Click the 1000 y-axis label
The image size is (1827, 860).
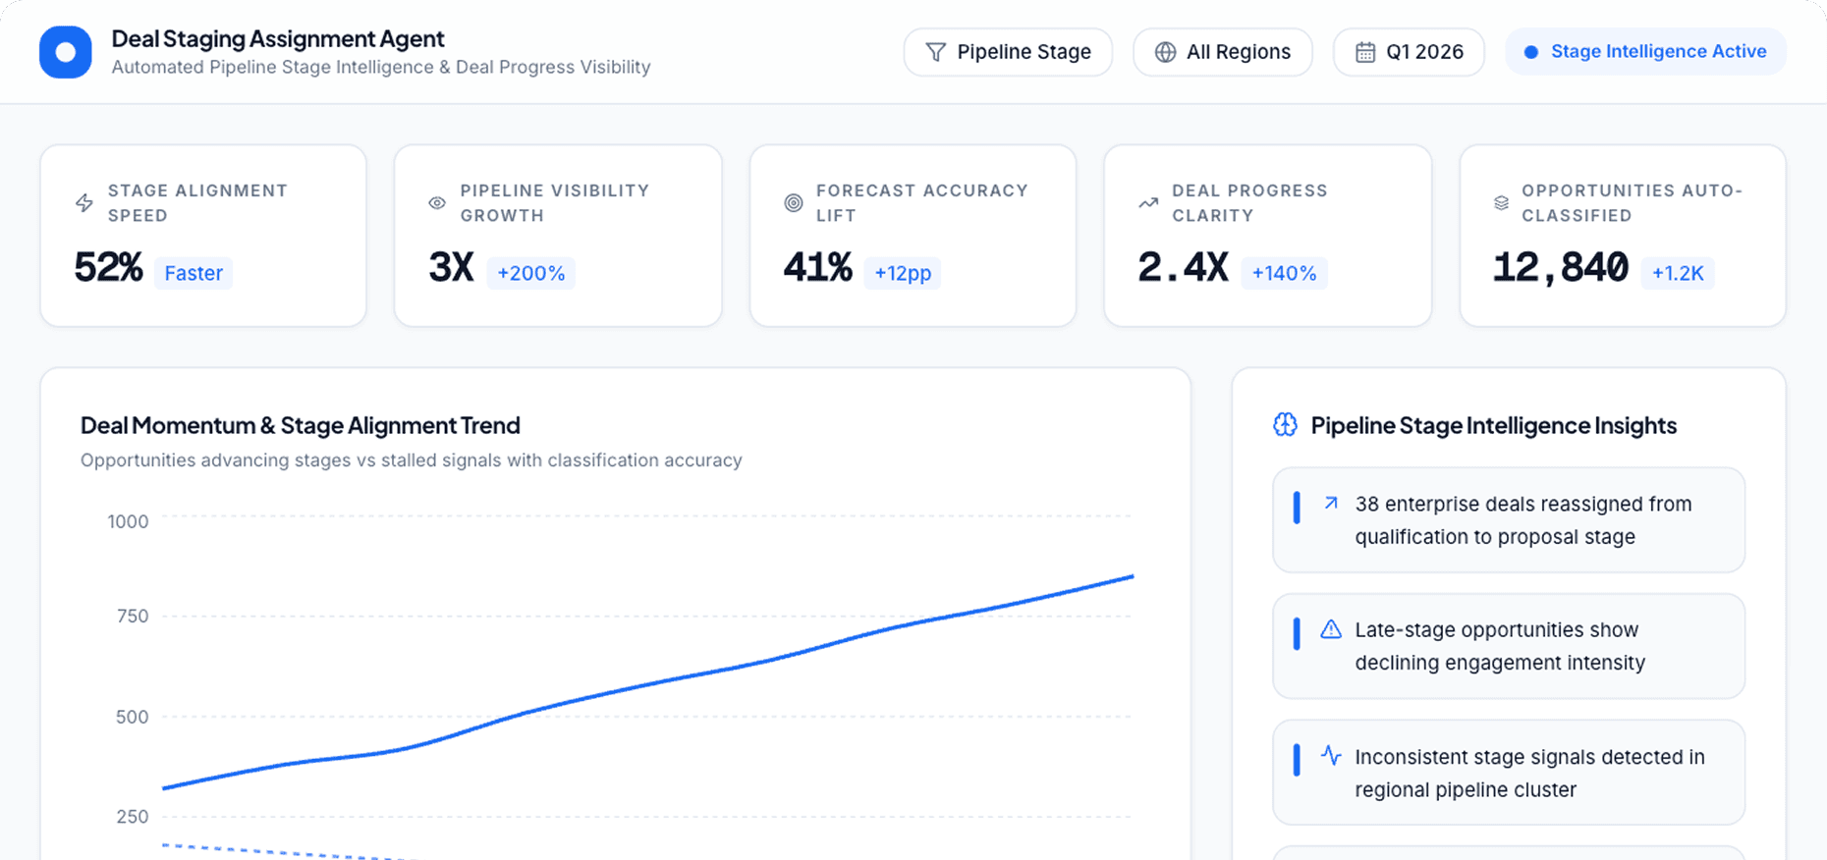pyautogui.click(x=128, y=521)
